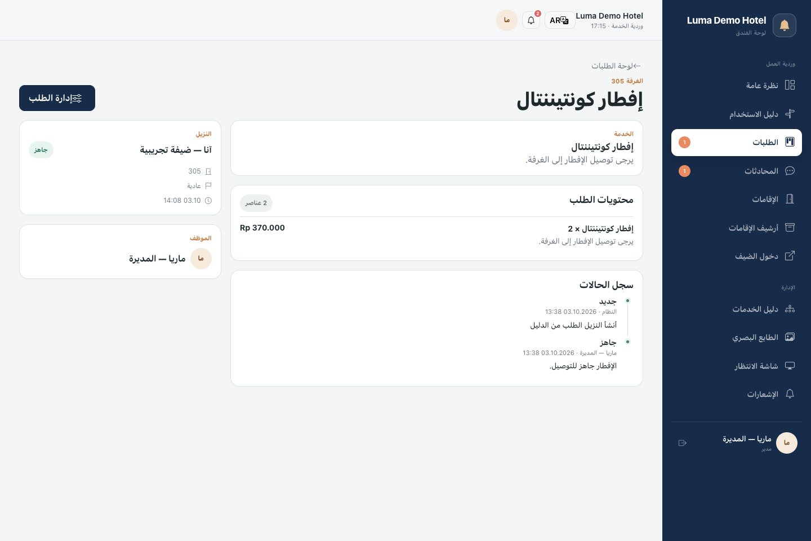Click the الإفطار جاهز للتوصيل log note
Image resolution: width=811 pixels, height=541 pixels.
click(x=583, y=366)
